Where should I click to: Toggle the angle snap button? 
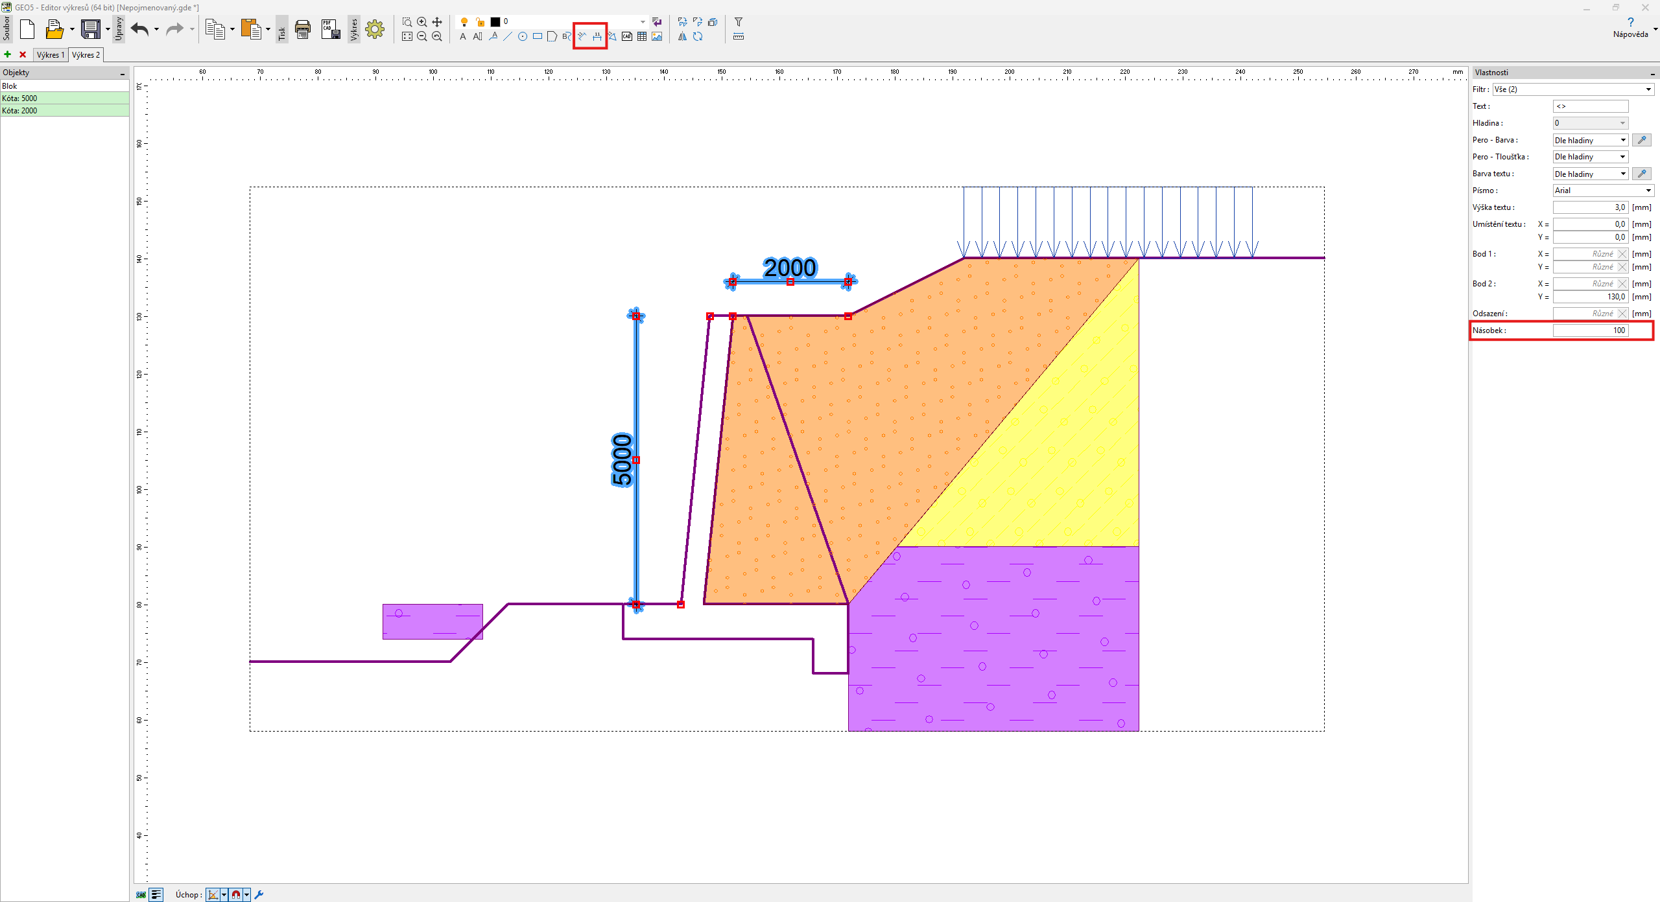213,895
